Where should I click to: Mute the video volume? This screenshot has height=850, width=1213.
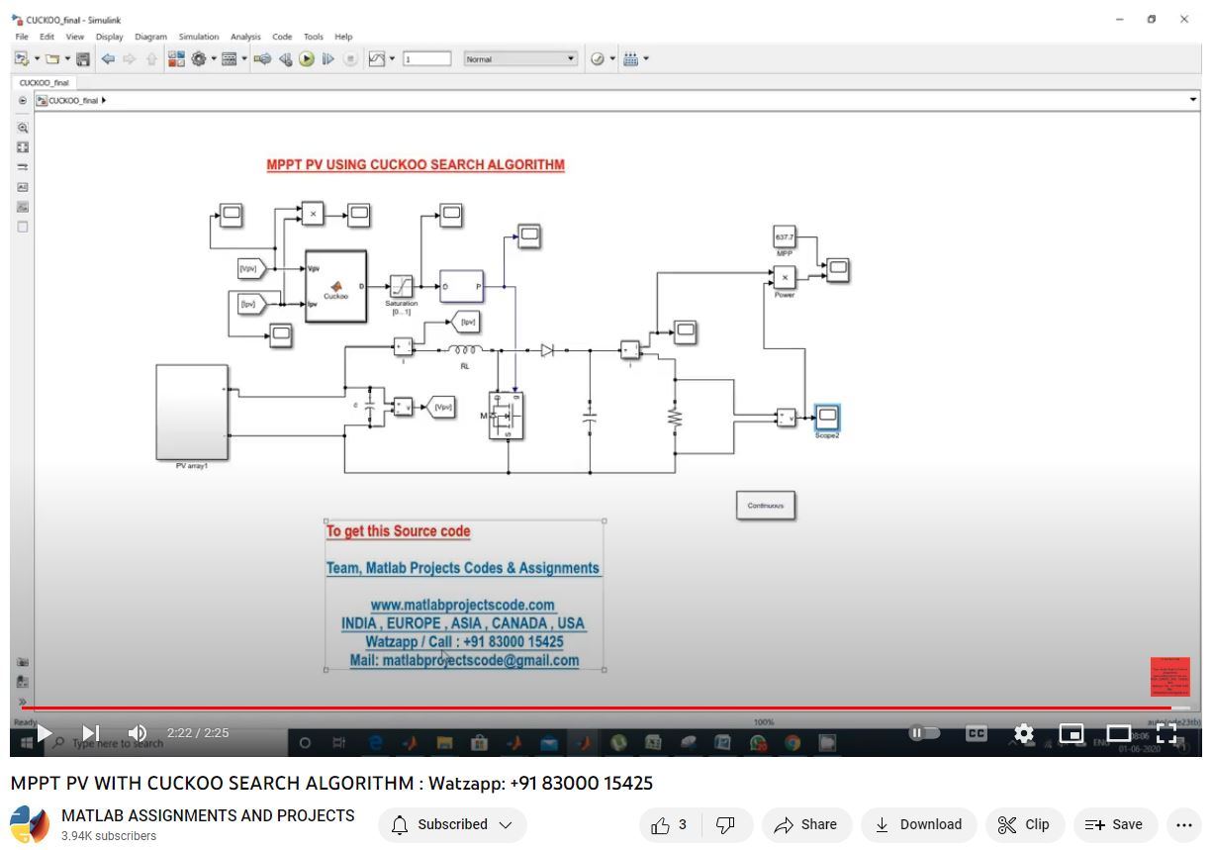click(x=138, y=733)
